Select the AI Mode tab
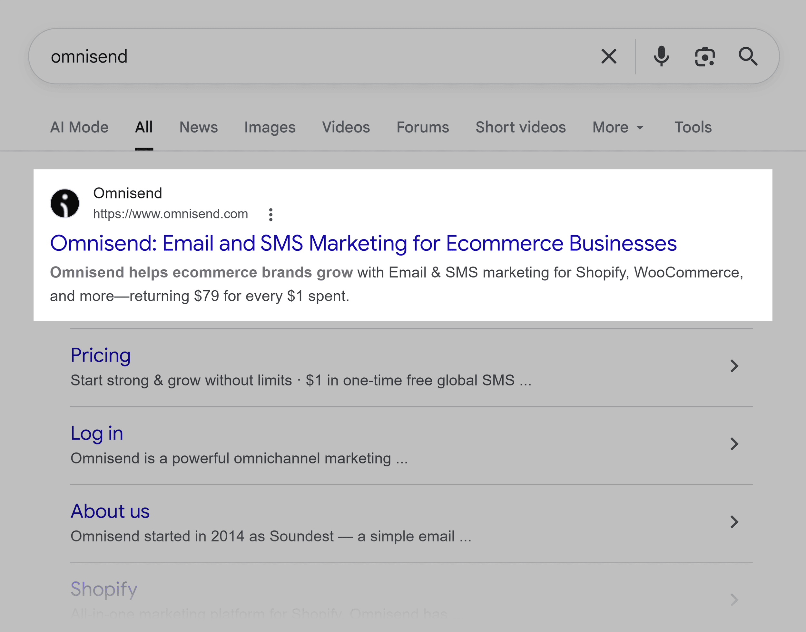The width and height of the screenshot is (806, 632). pos(79,127)
